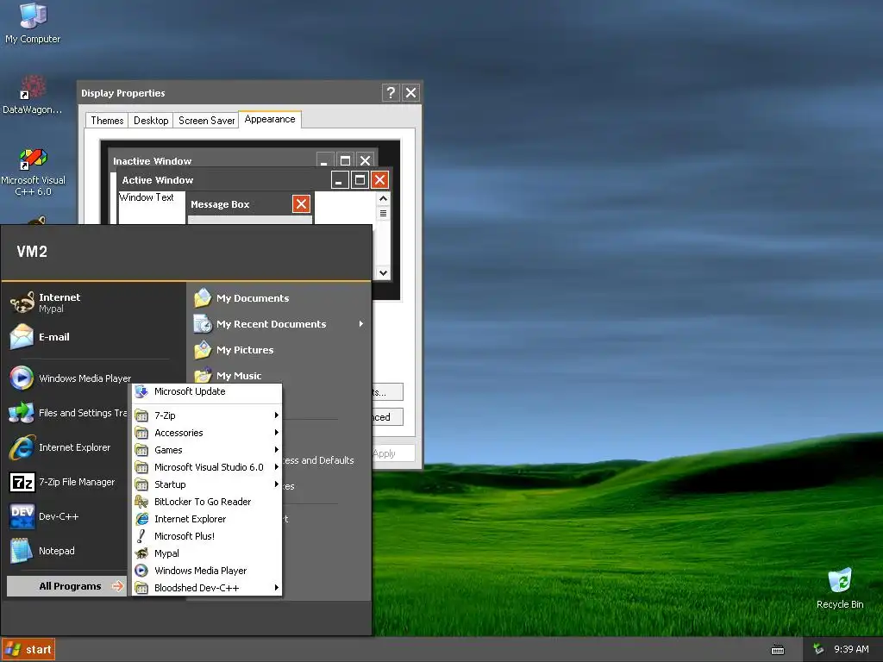Open Internet Explorer in programs list

pyautogui.click(x=207, y=519)
